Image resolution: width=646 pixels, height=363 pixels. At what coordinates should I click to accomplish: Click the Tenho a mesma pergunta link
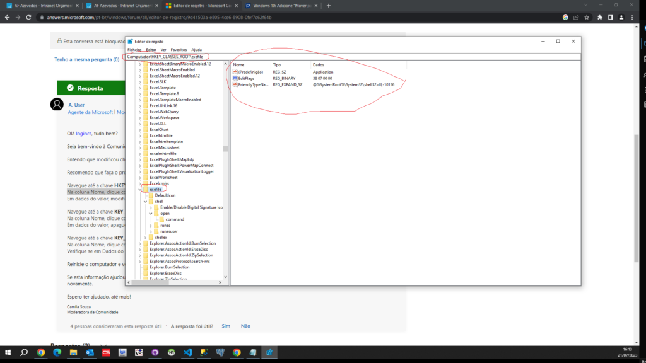click(x=86, y=59)
